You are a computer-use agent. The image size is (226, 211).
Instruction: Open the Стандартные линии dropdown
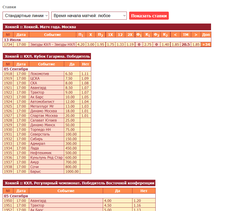pyautogui.click(x=26, y=16)
